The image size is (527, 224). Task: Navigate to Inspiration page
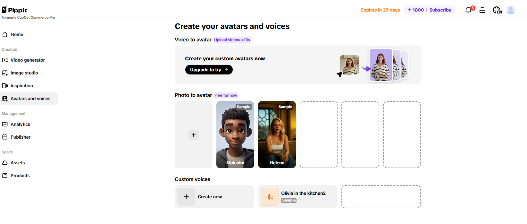(21, 86)
